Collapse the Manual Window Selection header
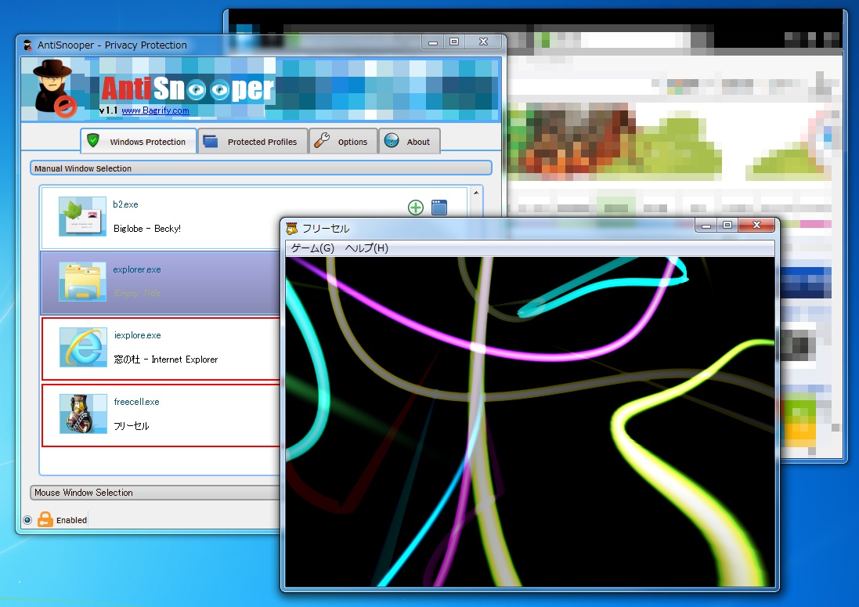The width and height of the screenshot is (859, 607). tap(261, 168)
